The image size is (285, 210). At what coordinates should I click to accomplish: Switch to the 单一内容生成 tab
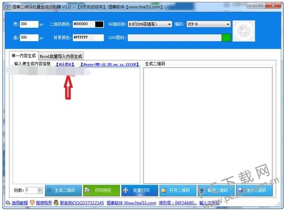point(23,55)
